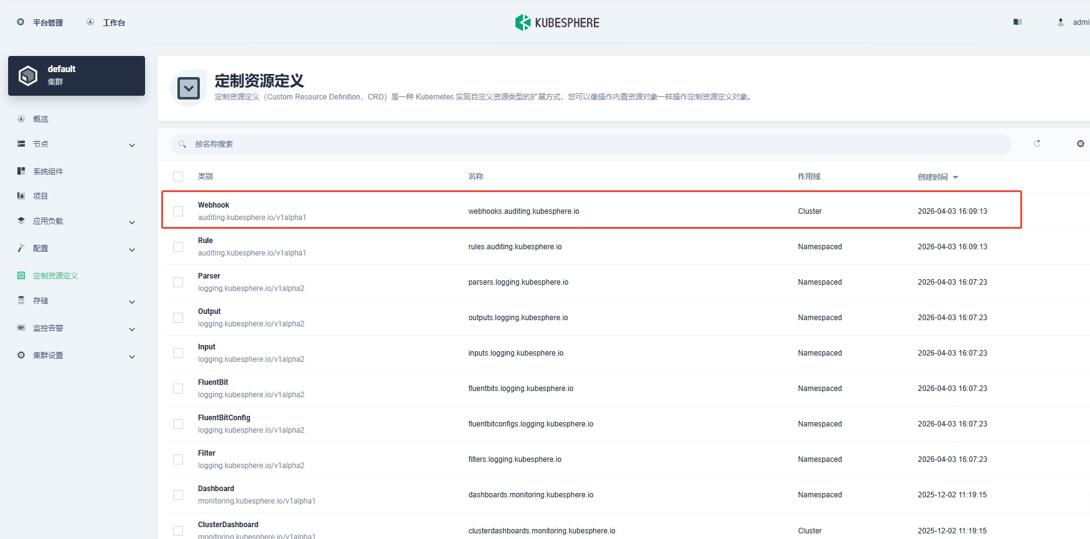
Task: Open the Webhook CRD link
Action: (x=214, y=205)
